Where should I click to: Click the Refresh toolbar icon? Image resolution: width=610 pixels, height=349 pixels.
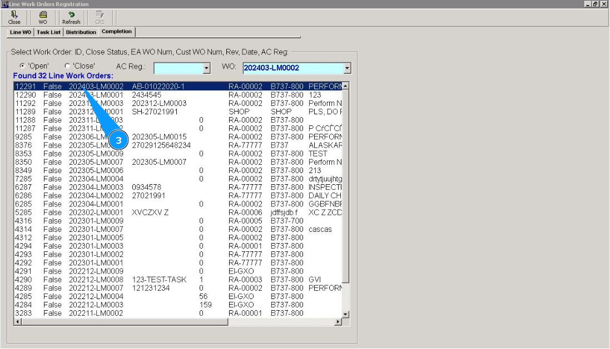click(71, 17)
